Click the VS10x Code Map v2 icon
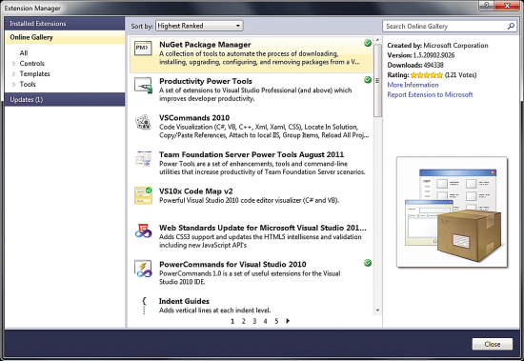This screenshot has height=361, width=524. click(x=143, y=195)
